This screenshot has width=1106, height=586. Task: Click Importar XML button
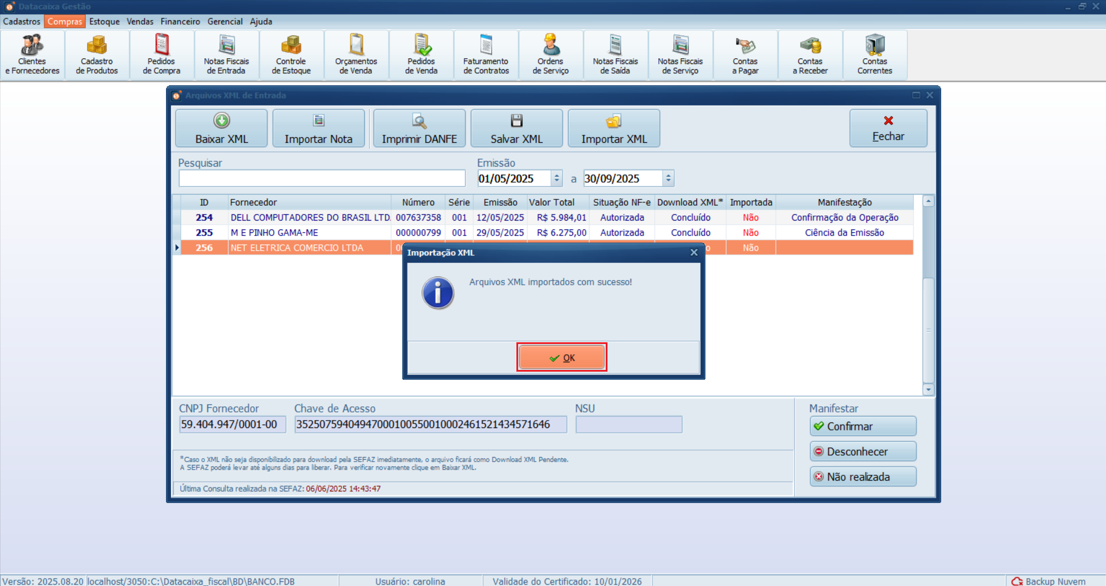coord(614,128)
